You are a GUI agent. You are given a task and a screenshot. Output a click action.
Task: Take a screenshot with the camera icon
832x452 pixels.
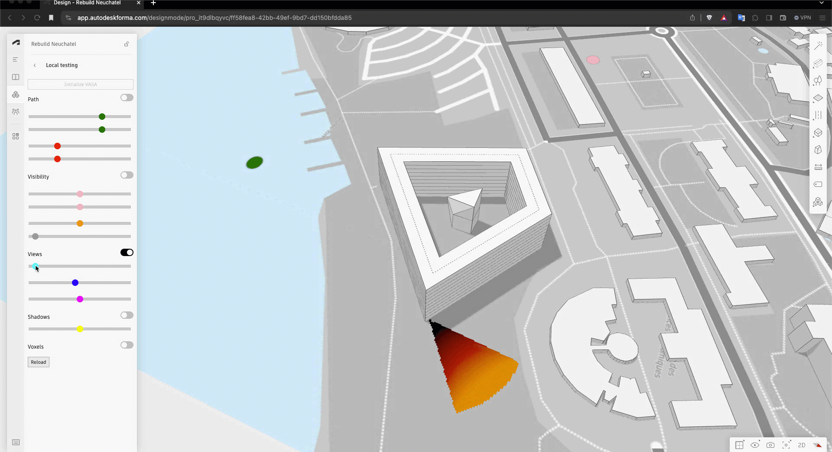click(x=770, y=445)
